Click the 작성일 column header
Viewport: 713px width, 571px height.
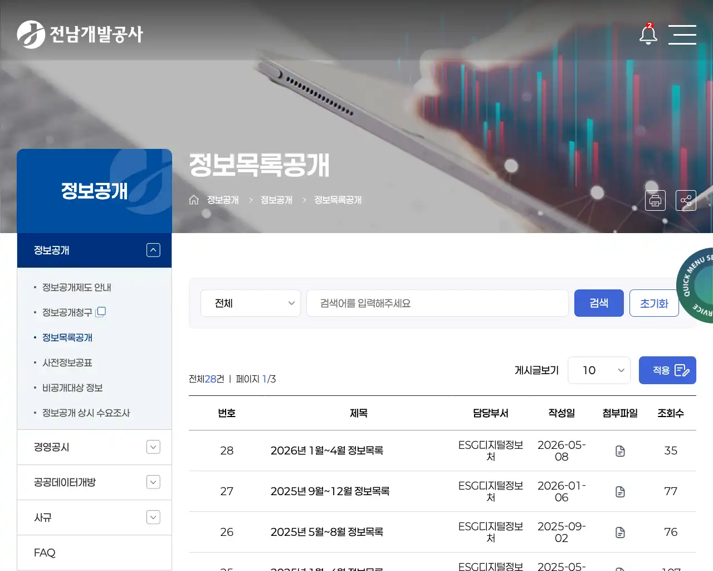click(561, 413)
